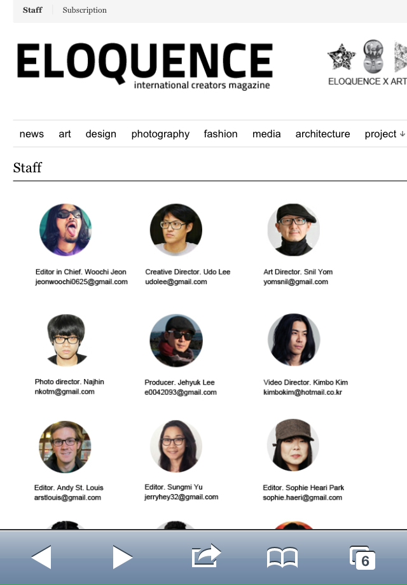Tap Andy St. Louis's profile photo
The image size is (407, 585).
pyautogui.click(x=65, y=446)
